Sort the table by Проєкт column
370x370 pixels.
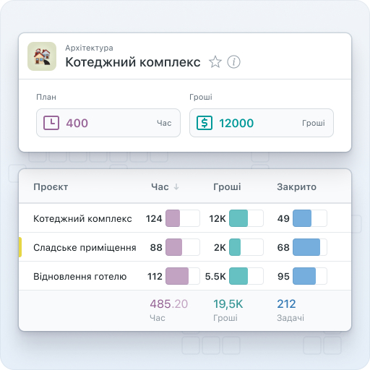[x=51, y=187]
